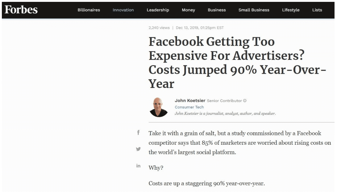Screen dimensions: 337x195
Task: Go to Forbes home via logo
Action: click(x=21, y=10)
